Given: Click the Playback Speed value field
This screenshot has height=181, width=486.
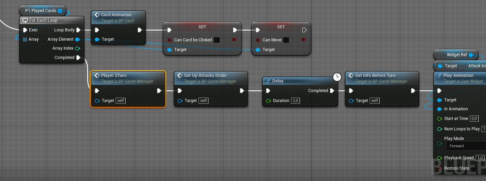Looking at the screenshot, I should coord(480,158).
